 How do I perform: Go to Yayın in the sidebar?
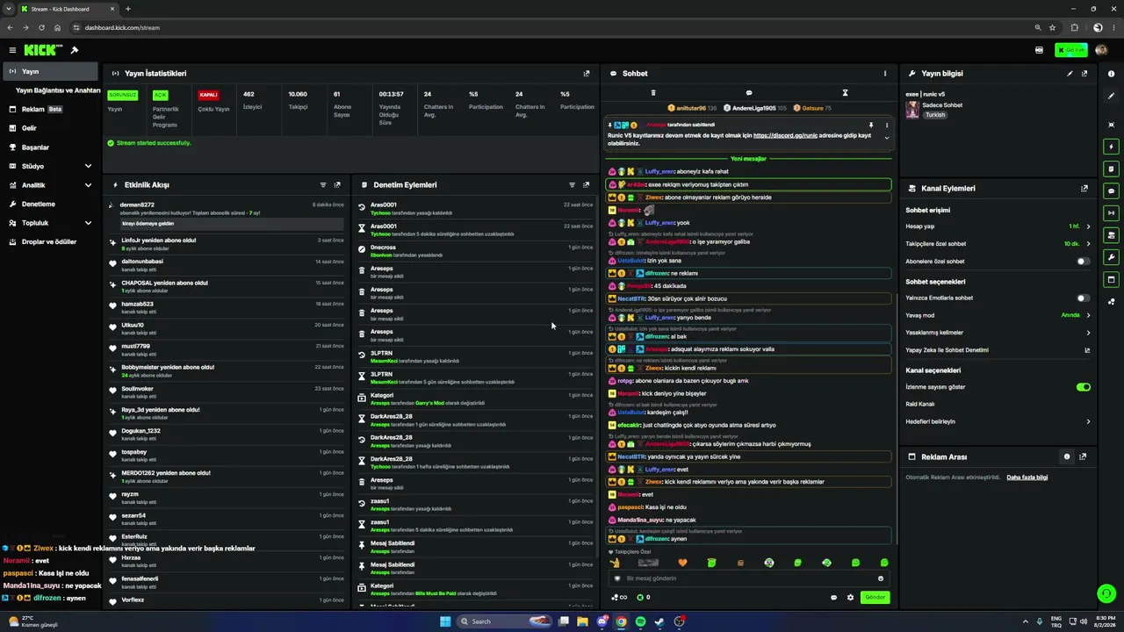pyautogui.click(x=50, y=71)
